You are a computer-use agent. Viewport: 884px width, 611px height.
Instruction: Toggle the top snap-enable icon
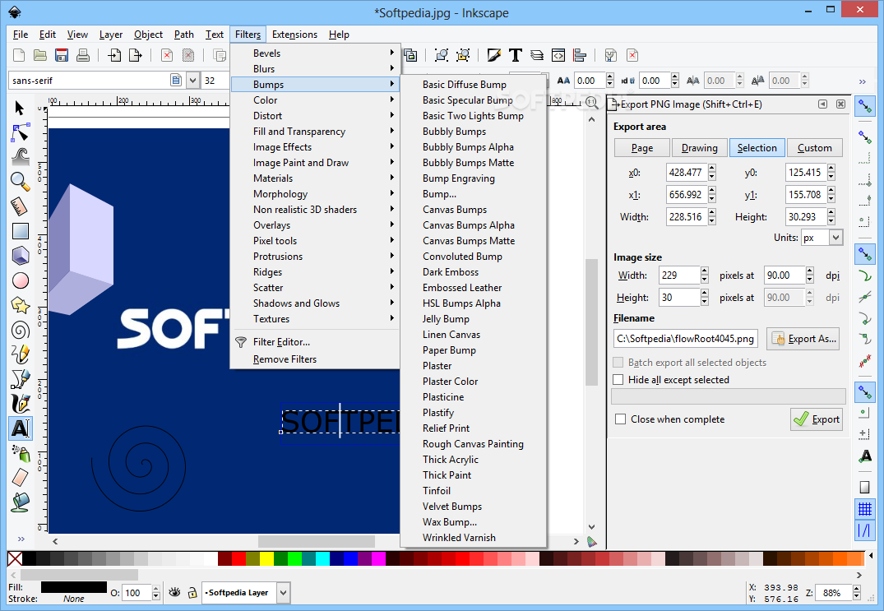[865, 105]
